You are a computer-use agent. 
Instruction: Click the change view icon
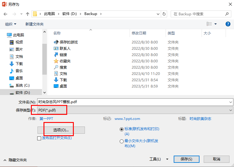[x=209, y=24]
